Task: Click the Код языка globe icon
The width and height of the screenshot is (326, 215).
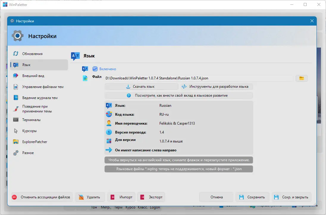Action: point(109,114)
